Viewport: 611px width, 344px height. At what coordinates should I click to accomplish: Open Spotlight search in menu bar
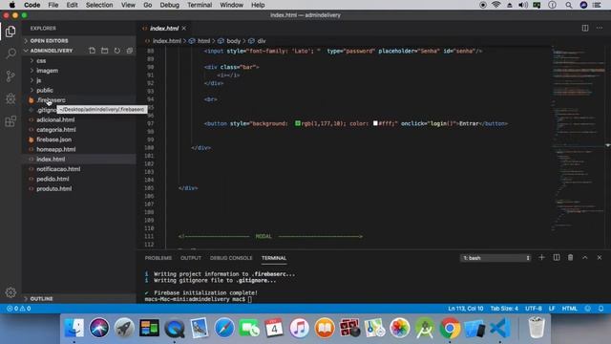click(x=569, y=5)
